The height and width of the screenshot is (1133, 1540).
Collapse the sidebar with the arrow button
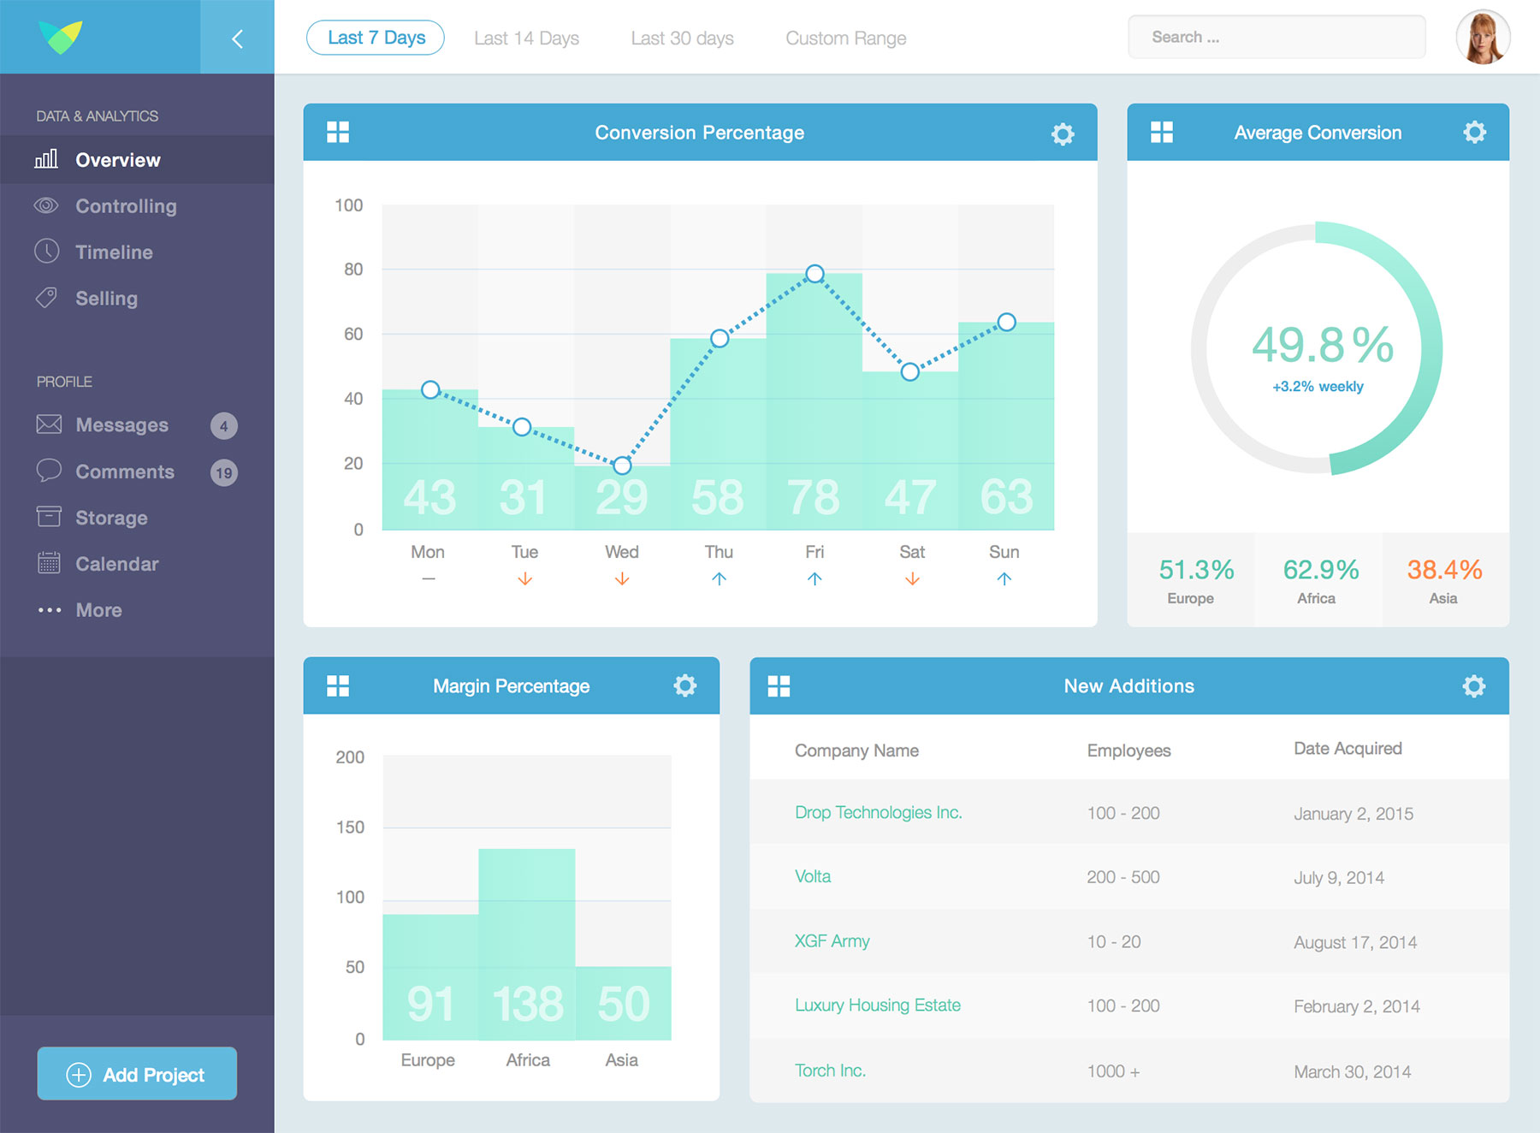coord(237,37)
